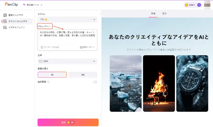Switch to the 歴史 history tab
Screen dimensions: 213x127
coord(164,14)
